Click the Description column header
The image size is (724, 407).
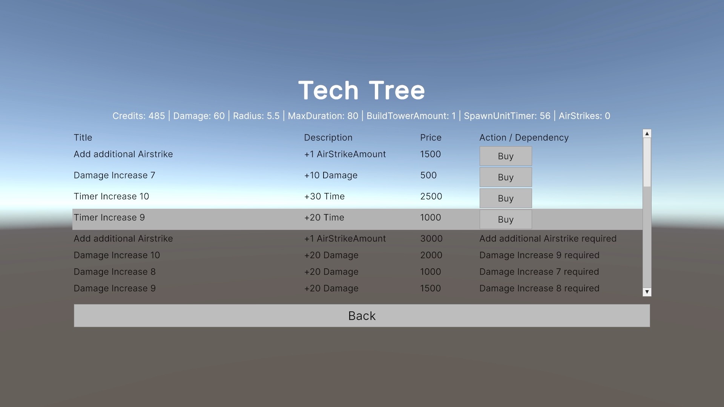[328, 138]
